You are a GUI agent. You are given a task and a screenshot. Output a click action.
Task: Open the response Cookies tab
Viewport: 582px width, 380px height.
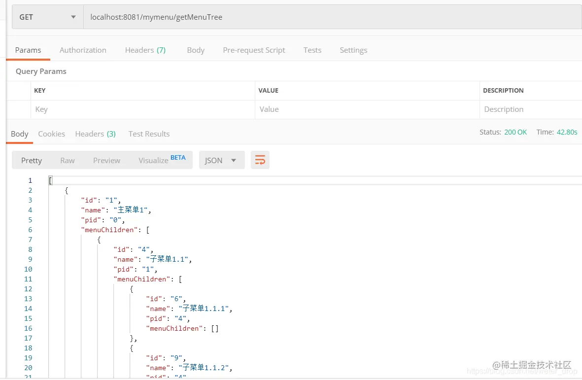click(52, 134)
